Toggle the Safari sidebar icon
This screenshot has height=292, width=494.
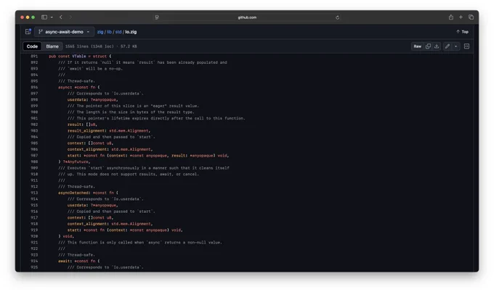44,17
